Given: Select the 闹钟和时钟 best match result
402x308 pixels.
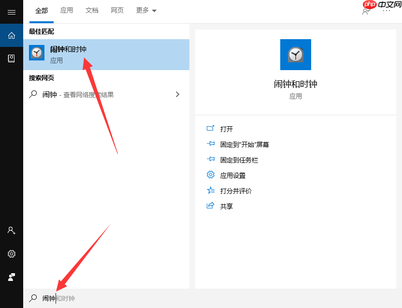Looking at the screenshot, I should (x=106, y=55).
